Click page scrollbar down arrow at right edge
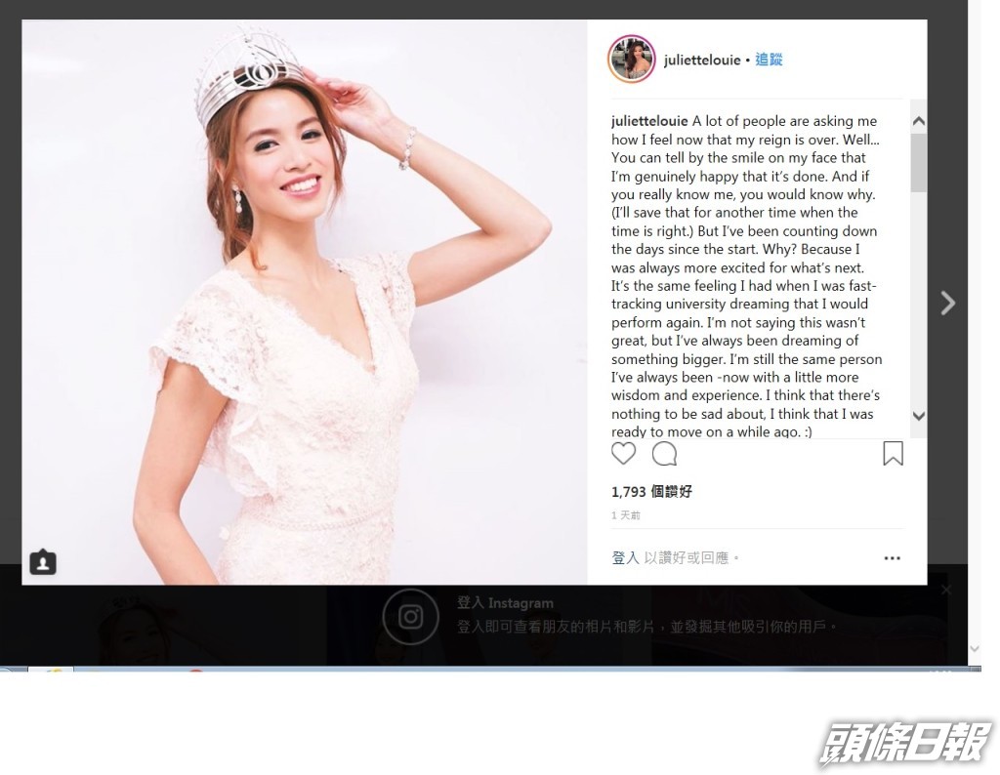Screen dimensions: 1000x775 tap(974, 649)
